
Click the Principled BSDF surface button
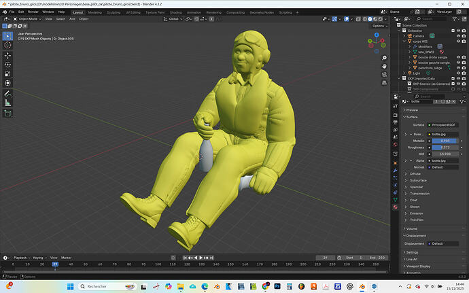click(x=442, y=125)
